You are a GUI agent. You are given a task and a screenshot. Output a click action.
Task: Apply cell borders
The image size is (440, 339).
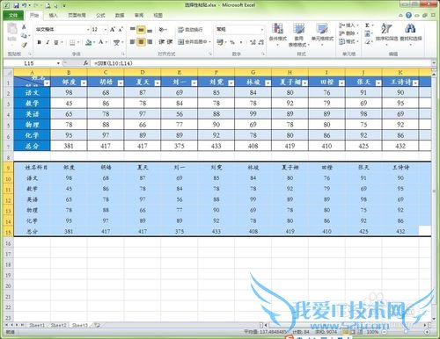(x=72, y=43)
